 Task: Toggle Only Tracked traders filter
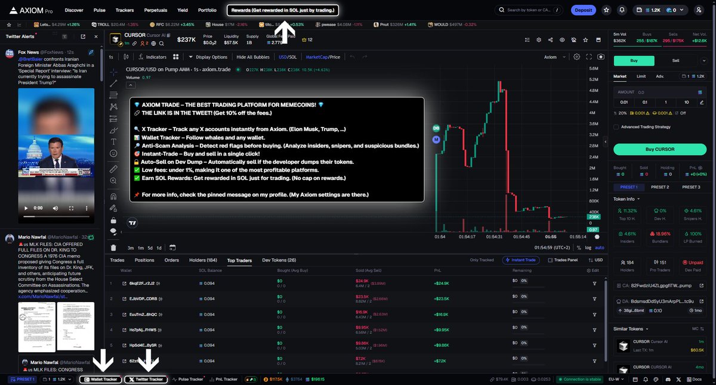pos(482,260)
